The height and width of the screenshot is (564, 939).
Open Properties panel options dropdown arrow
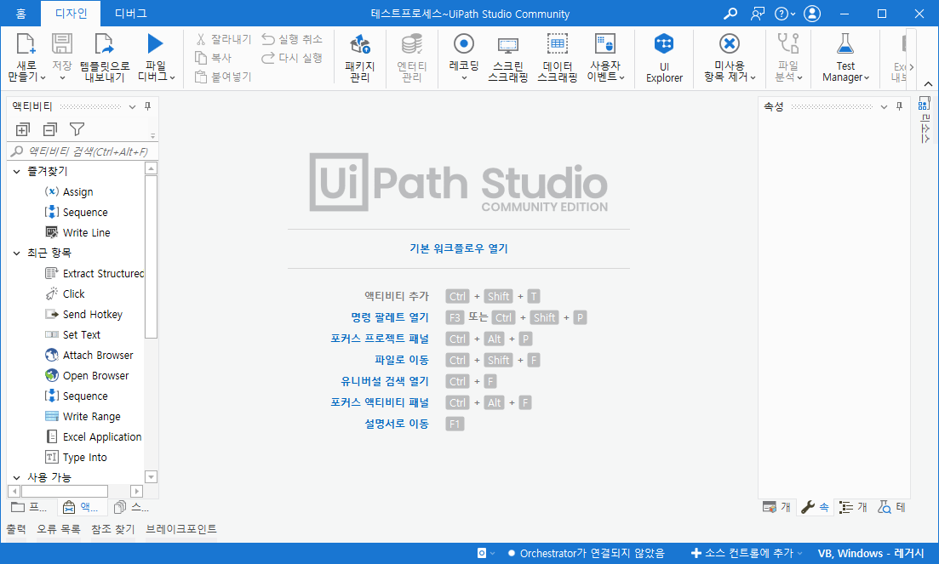point(884,107)
